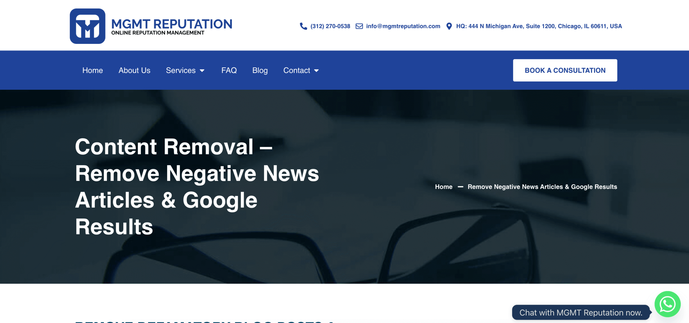Click the Chat with MGMT Reputation tooltip

581,312
